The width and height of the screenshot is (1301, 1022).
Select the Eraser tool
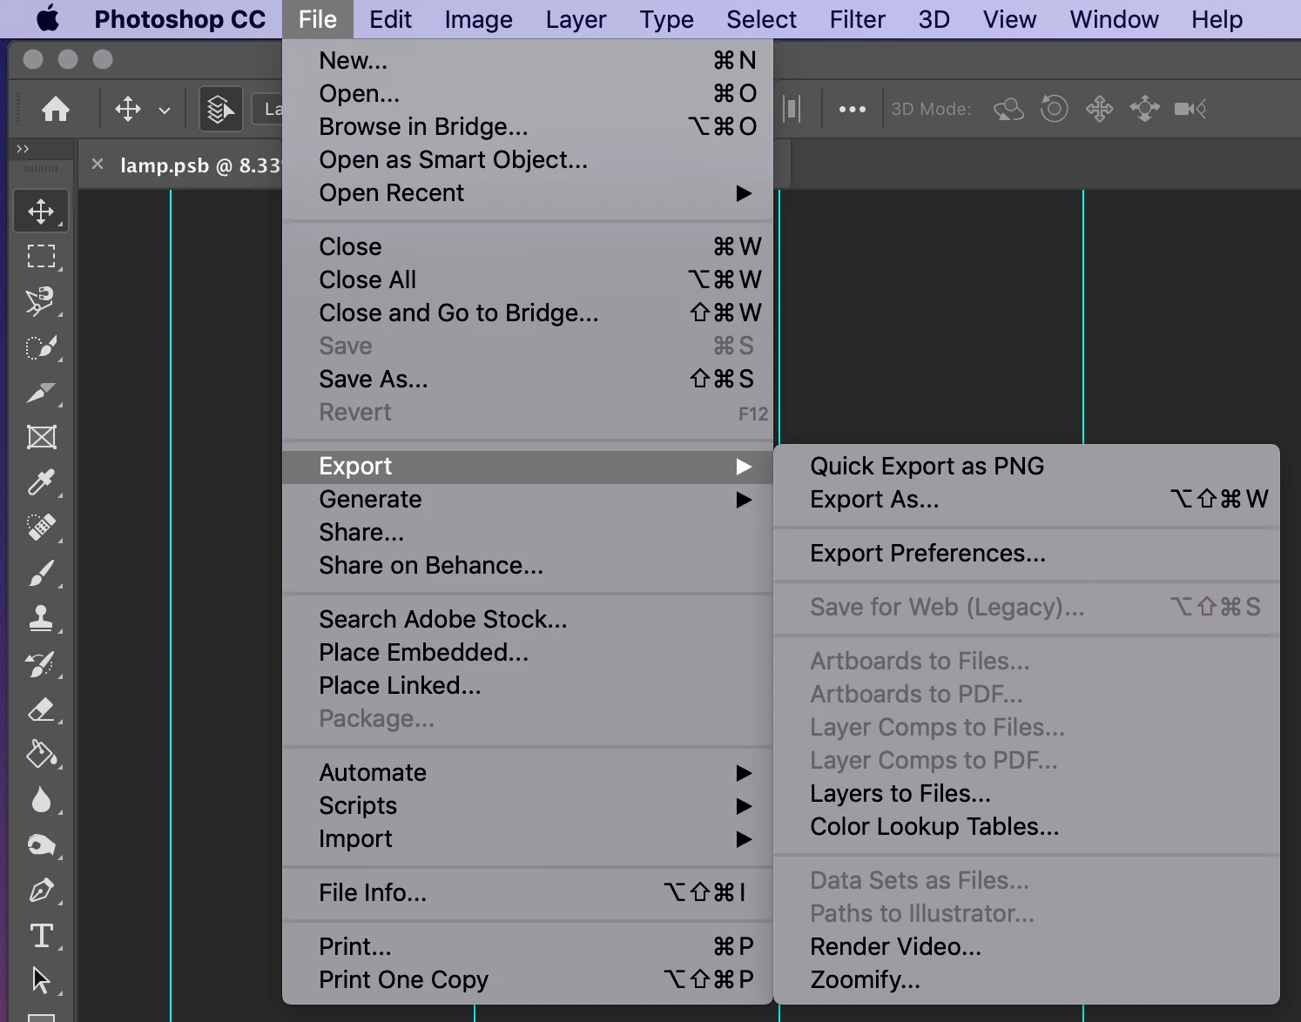[x=41, y=709]
